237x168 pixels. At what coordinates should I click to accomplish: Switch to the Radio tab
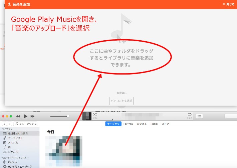point(154,124)
